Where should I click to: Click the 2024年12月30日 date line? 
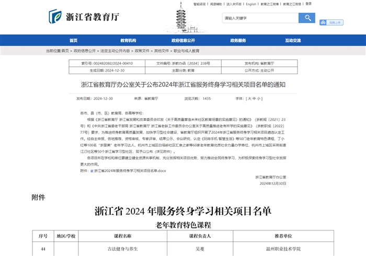pyautogui.click(x=273, y=183)
